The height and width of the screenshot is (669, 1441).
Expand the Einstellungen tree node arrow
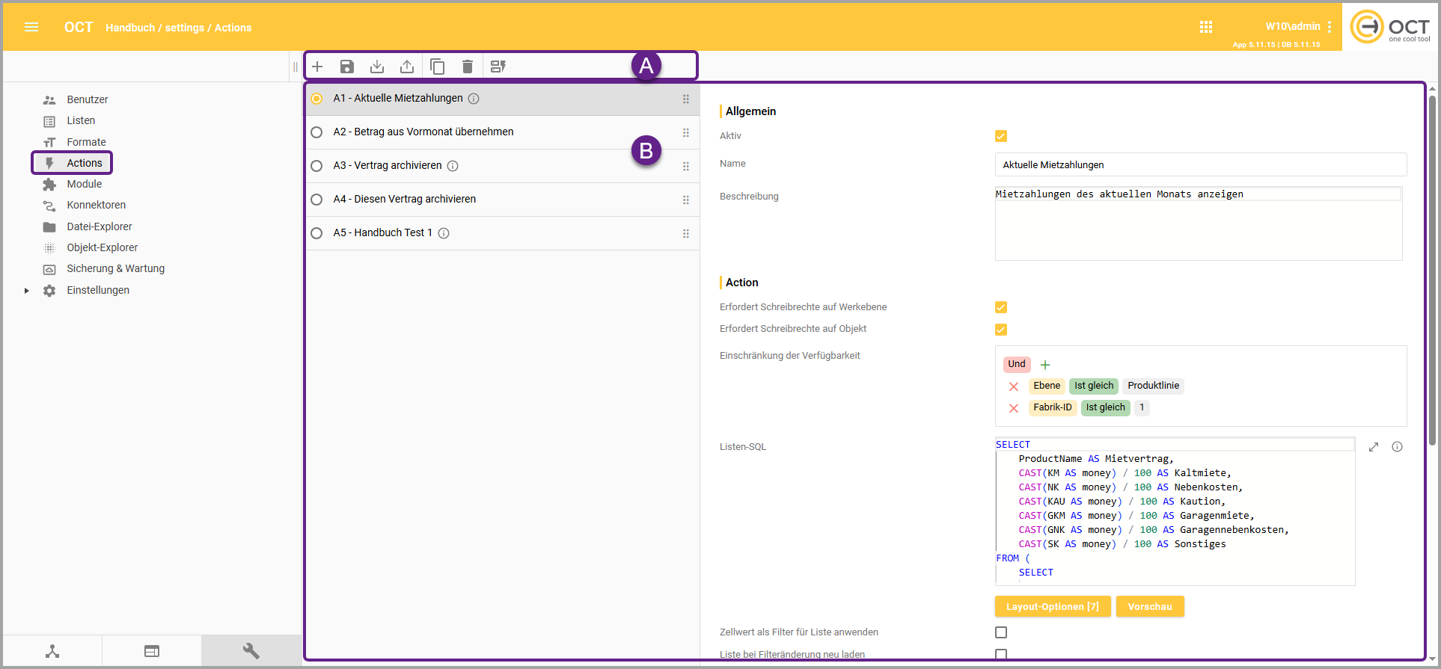pyautogui.click(x=27, y=291)
